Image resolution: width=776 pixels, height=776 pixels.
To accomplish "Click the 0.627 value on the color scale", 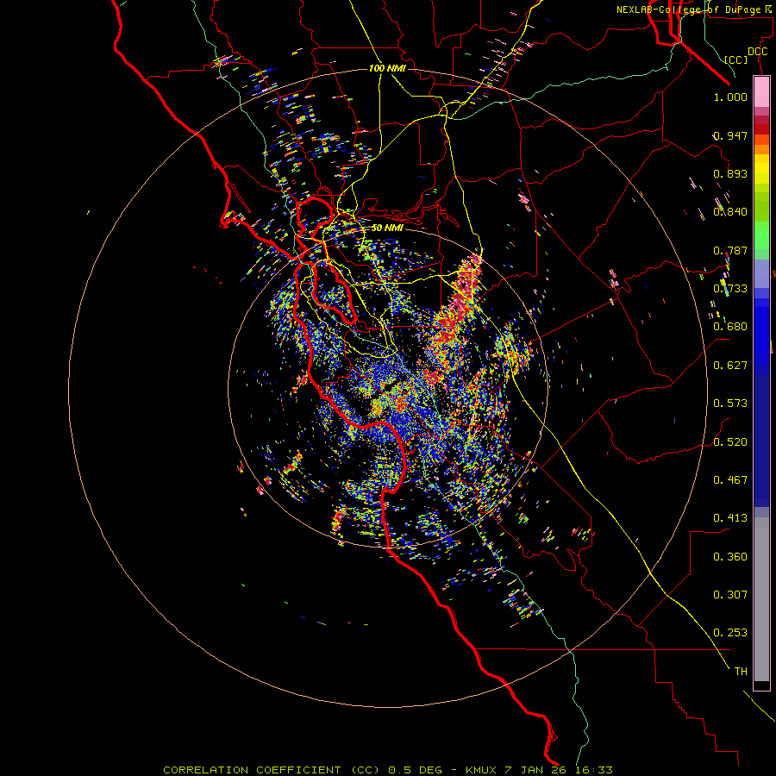I will [730, 366].
